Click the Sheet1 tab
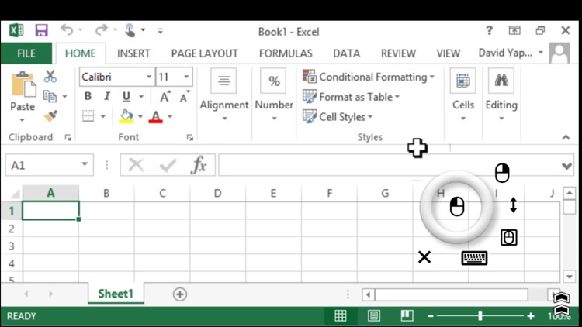This screenshot has width=582, height=327. 116,294
